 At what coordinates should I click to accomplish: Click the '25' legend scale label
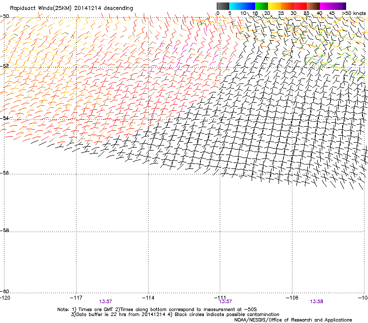(x=280, y=13)
